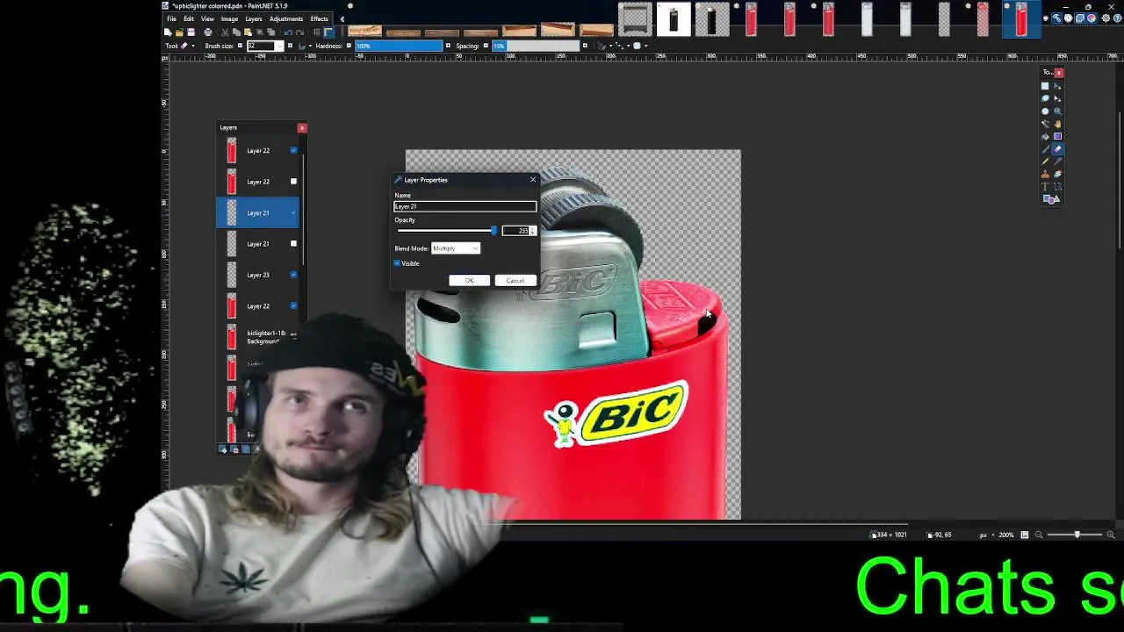Close the Layers panel
Viewport: 1124px width, 632px height.
(302, 128)
